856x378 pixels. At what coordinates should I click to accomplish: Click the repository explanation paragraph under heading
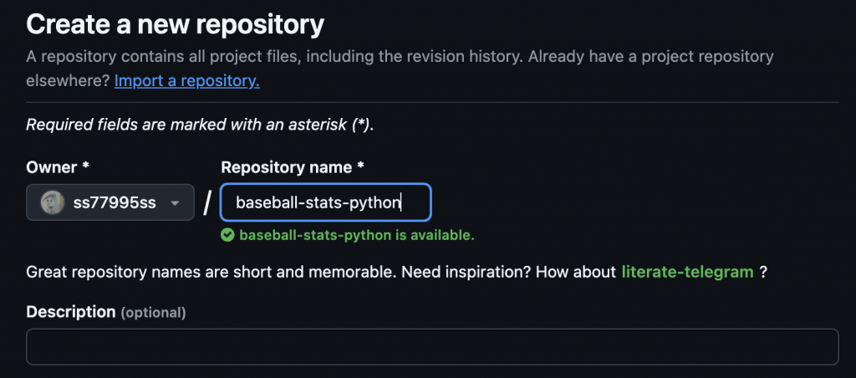tap(400, 58)
